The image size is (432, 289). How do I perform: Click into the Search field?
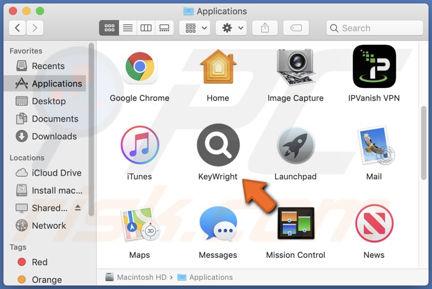click(375, 28)
